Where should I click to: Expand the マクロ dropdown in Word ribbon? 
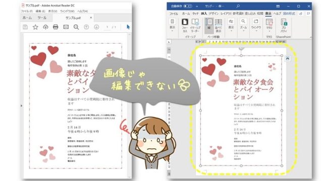269,26
